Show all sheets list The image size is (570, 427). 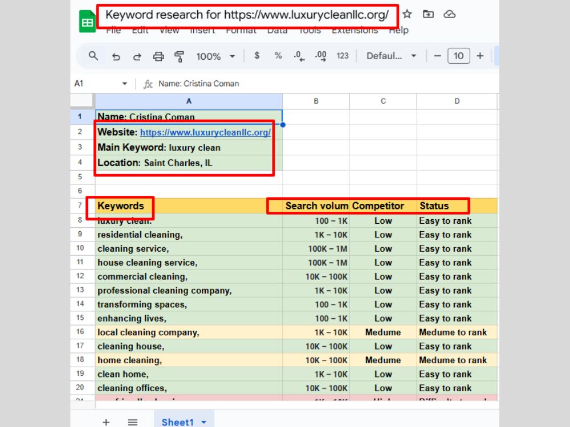pos(133,422)
